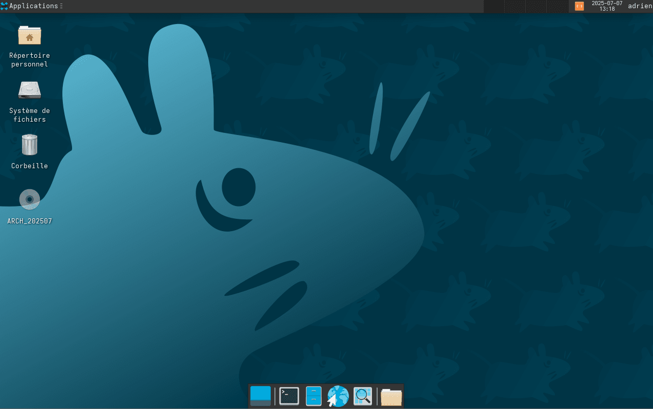Launch the Web Browser globe icon
This screenshot has height=409, width=653.
pyautogui.click(x=338, y=396)
